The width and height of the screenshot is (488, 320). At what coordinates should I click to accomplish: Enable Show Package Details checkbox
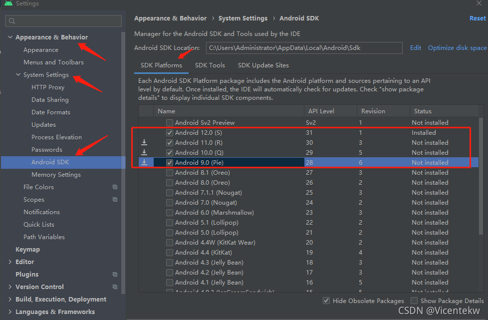[414, 301]
